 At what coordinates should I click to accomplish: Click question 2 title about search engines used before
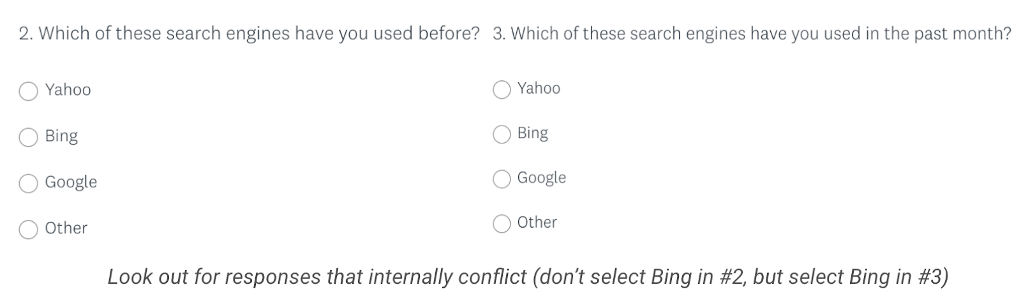click(249, 34)
